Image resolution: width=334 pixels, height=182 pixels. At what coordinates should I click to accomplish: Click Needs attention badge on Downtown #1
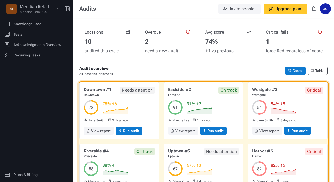137,90
